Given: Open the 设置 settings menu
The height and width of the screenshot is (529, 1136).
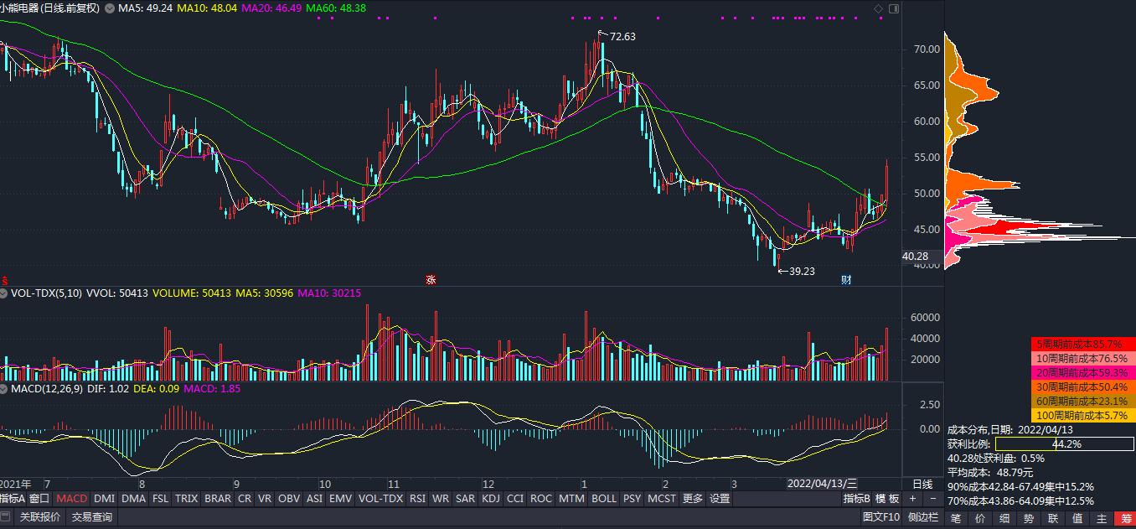Looking at the screenshot, I should 720,498.
